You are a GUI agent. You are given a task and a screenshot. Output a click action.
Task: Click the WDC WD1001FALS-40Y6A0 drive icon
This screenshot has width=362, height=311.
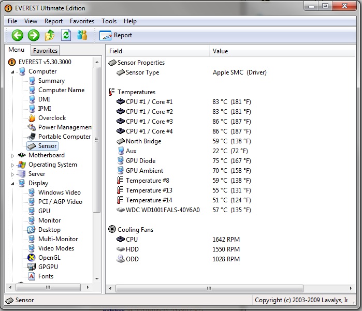[121, 210]
